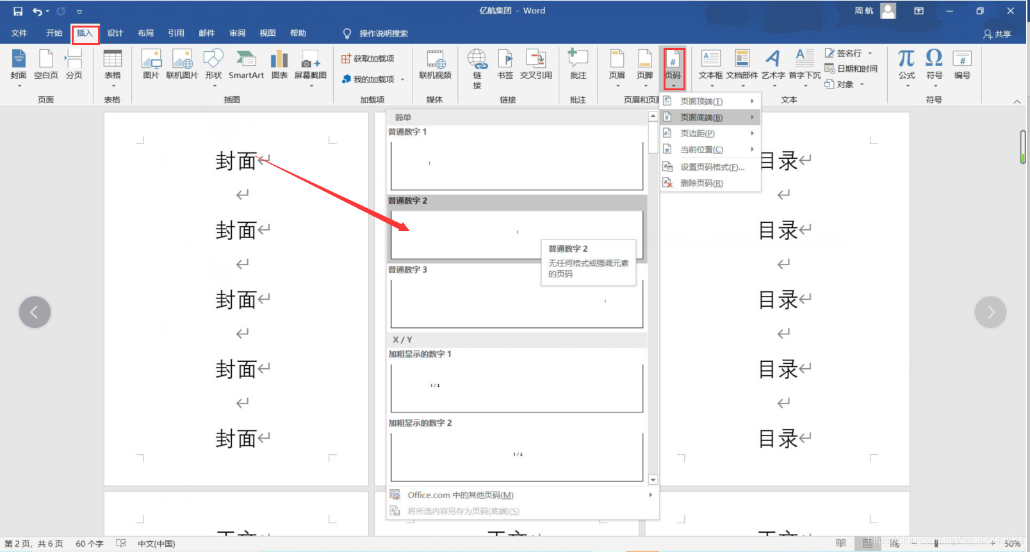Open Quick Access Toolbar customize dropdown
The height and width of the screenshot is (552, 1030).
pyautogui.click(x=79, y=12)
